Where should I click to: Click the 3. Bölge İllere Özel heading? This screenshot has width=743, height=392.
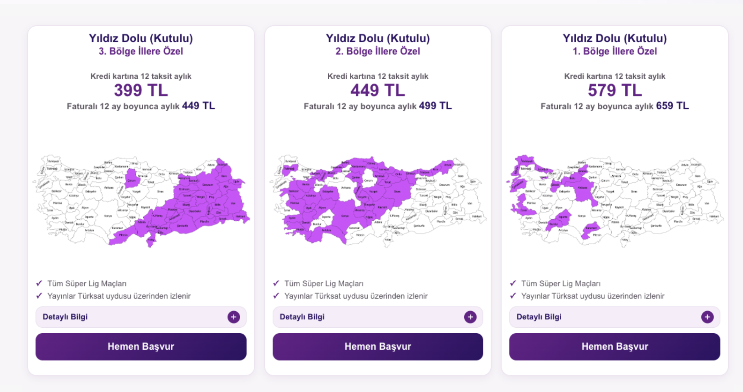click(x=141, y=51)
